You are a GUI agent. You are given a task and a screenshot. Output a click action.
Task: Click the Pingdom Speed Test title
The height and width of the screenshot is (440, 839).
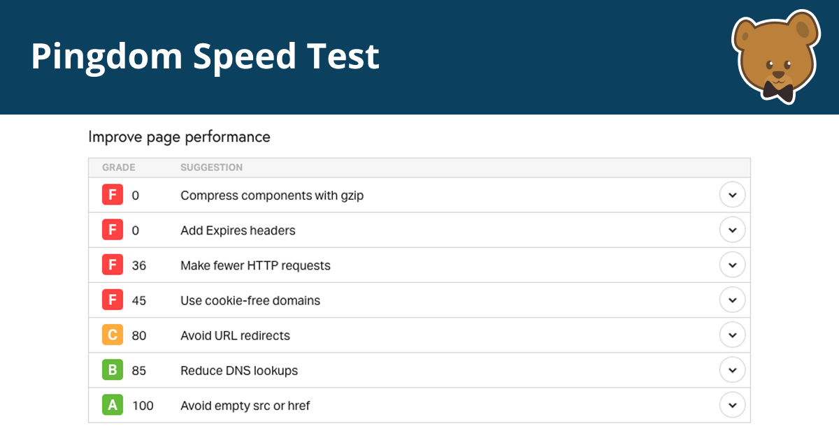click(x=205, y=57)
